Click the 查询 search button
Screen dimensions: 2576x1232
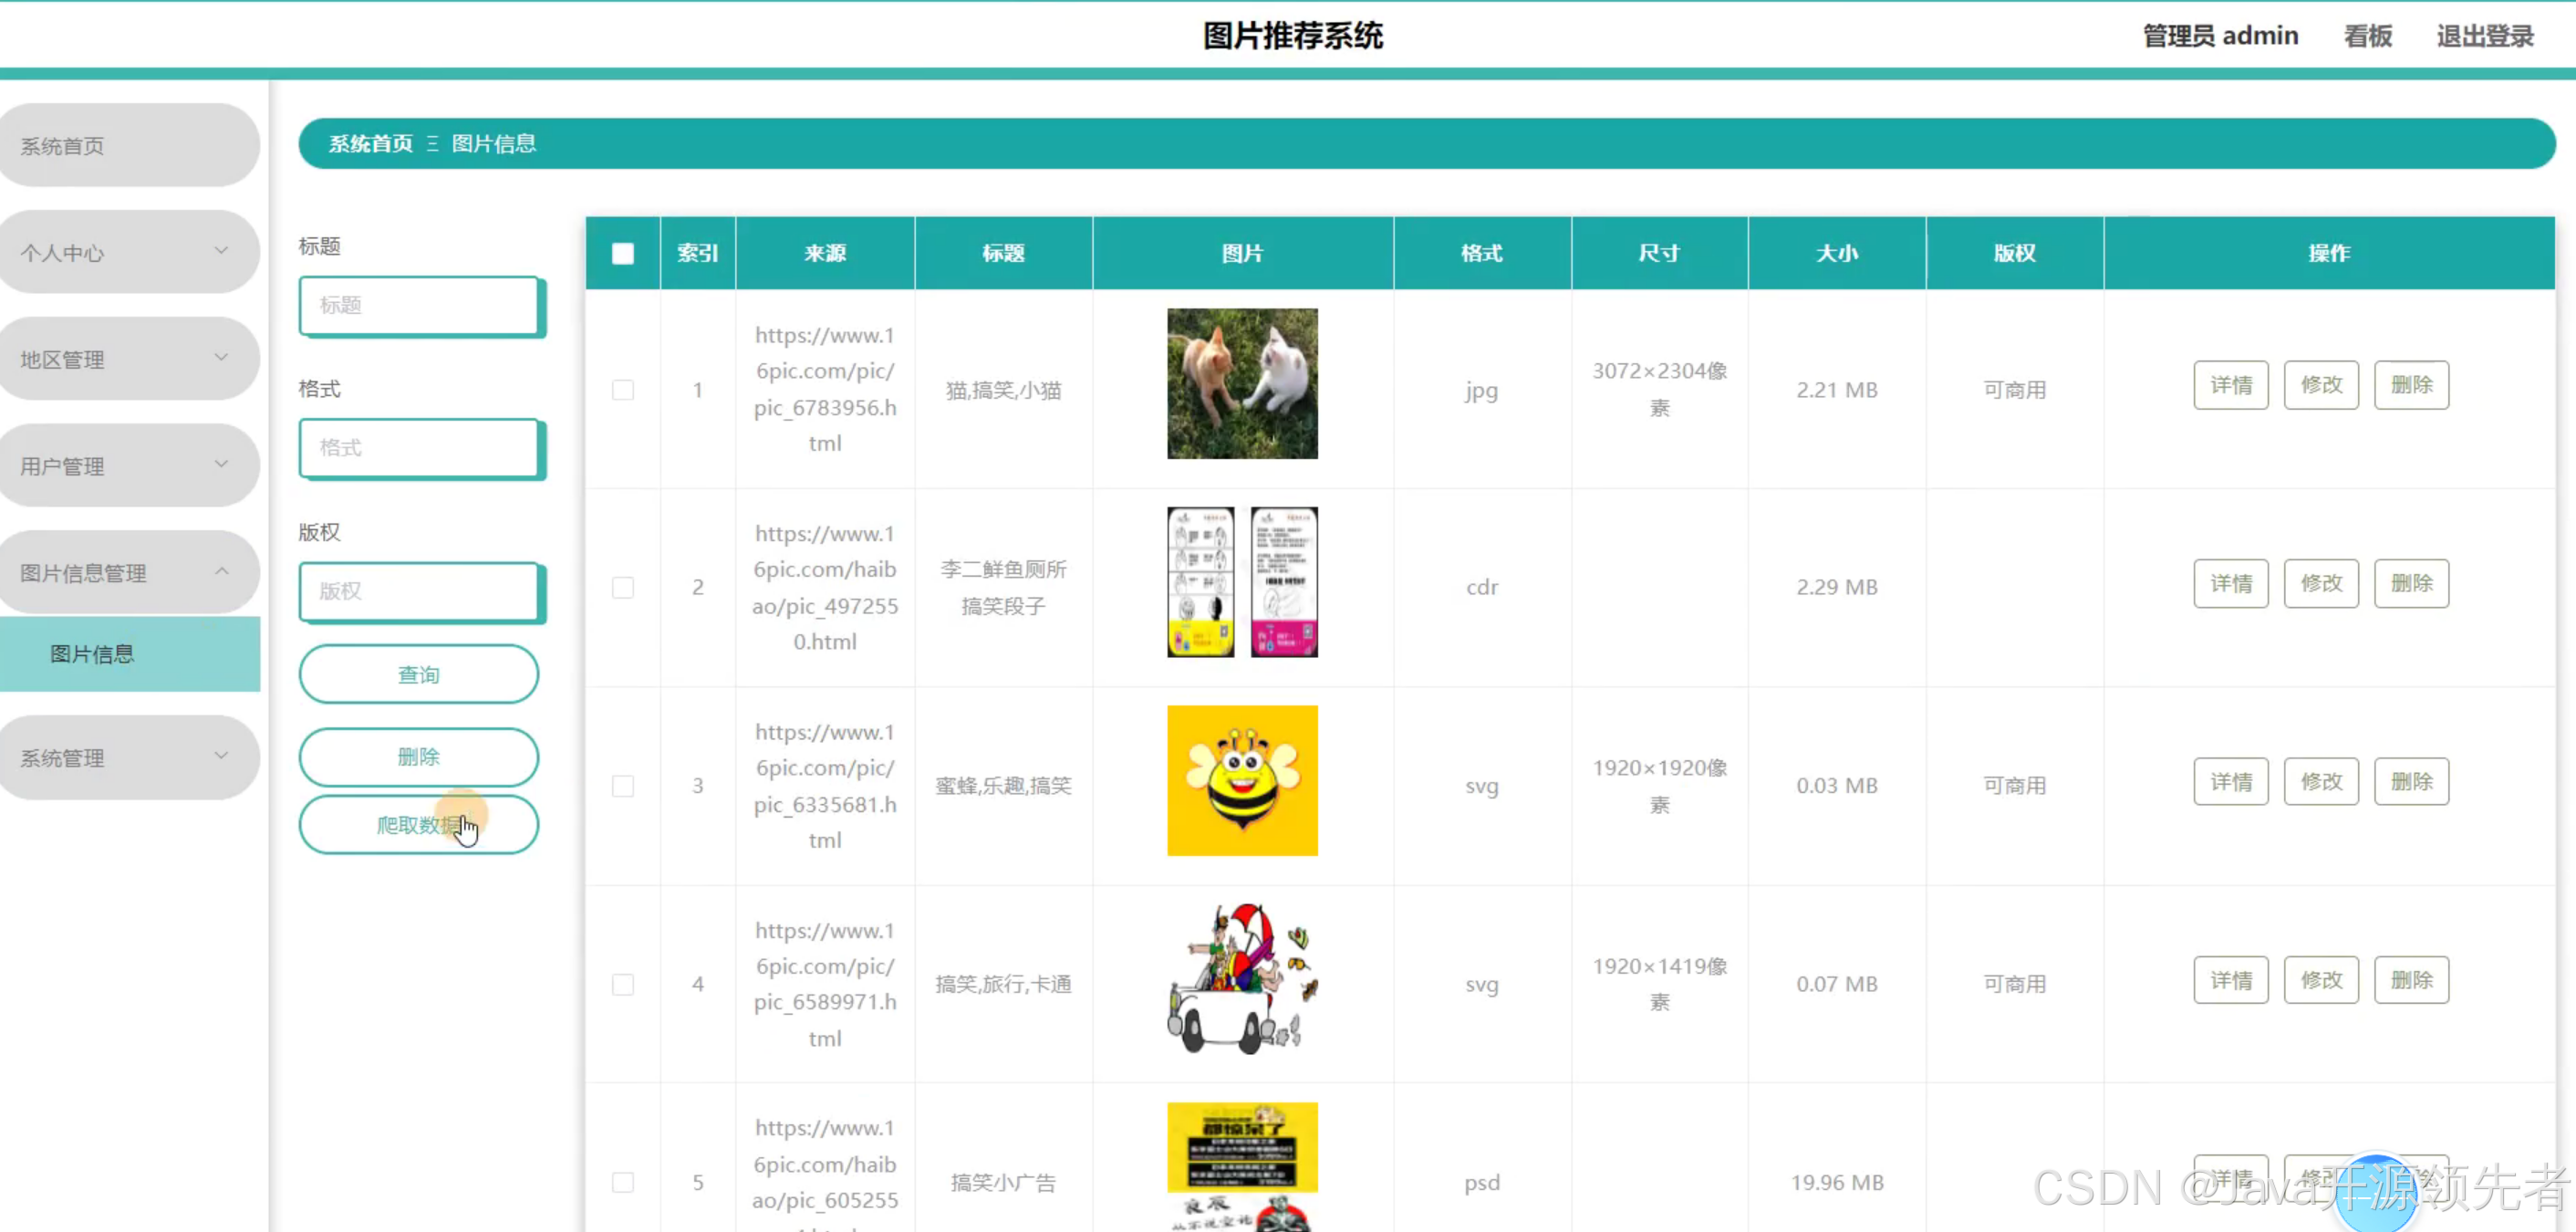pyautogui.click(x=418, y=673)
